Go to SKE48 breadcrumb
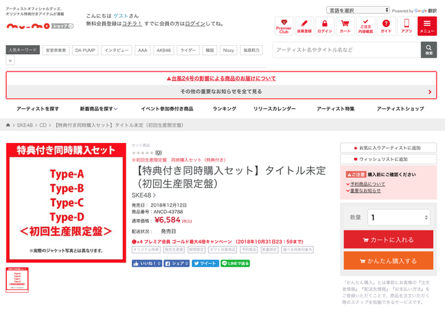 point(25,125)
